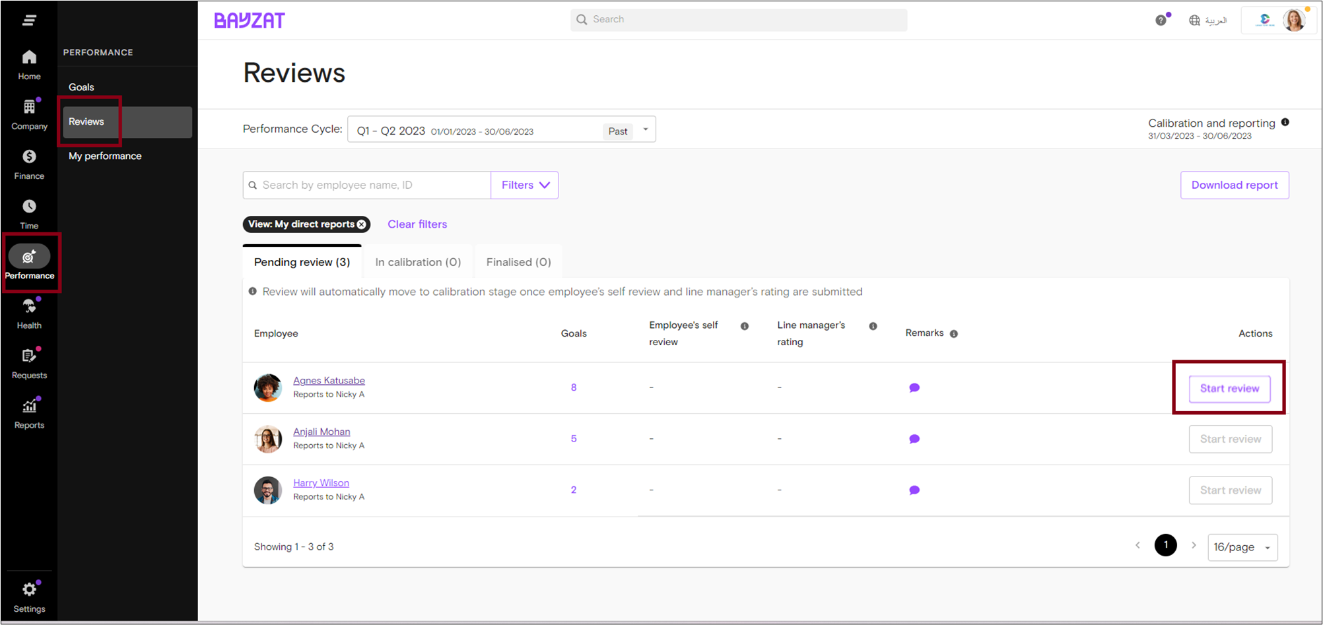
Task: Open the Reports chart icon
Action: (29, 407)
